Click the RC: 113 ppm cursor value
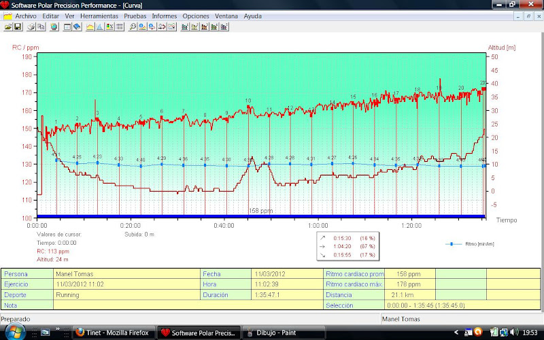This screenshot has width=544, height=340. 53,251
